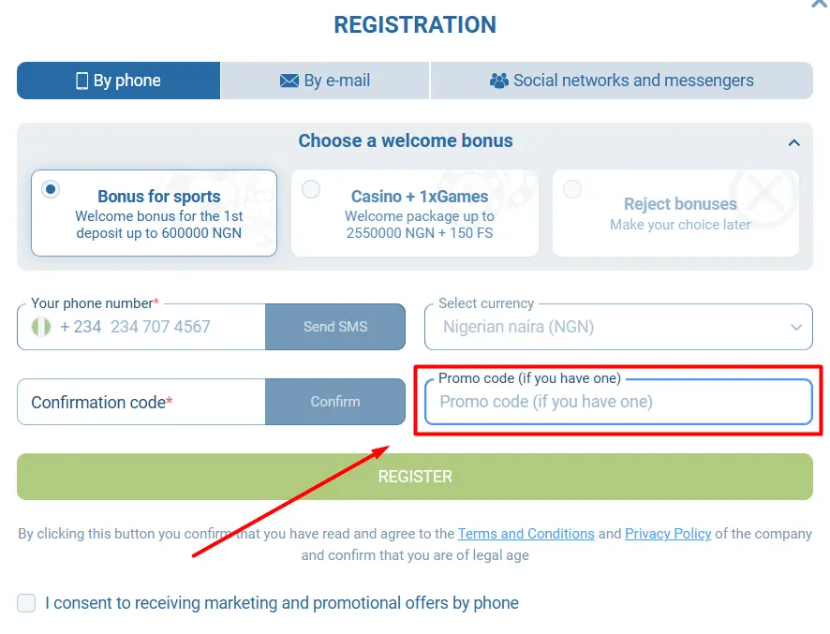The width and height of the screenshot is (830, 634).
Task: Click the envelope icon in By e-mail tab
Action: (289, 81)
